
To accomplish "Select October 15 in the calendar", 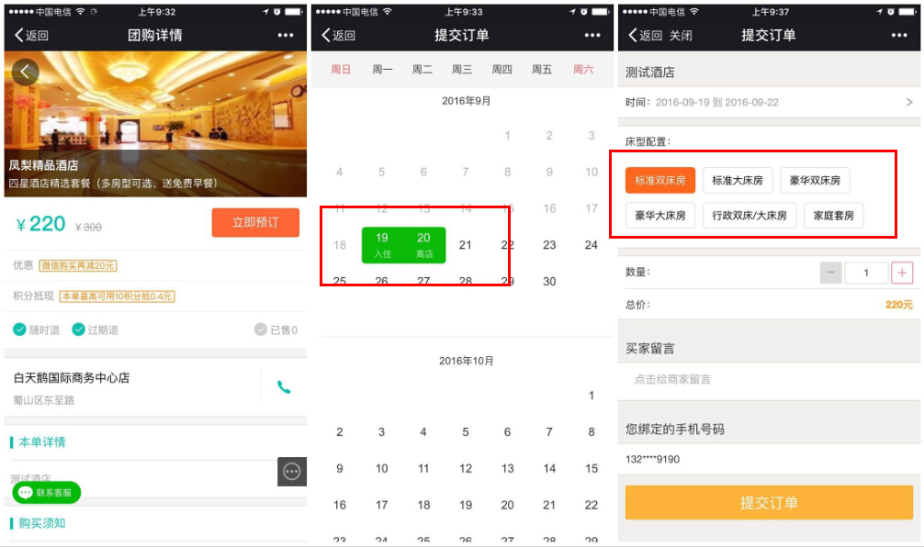I will pos(592,469).
